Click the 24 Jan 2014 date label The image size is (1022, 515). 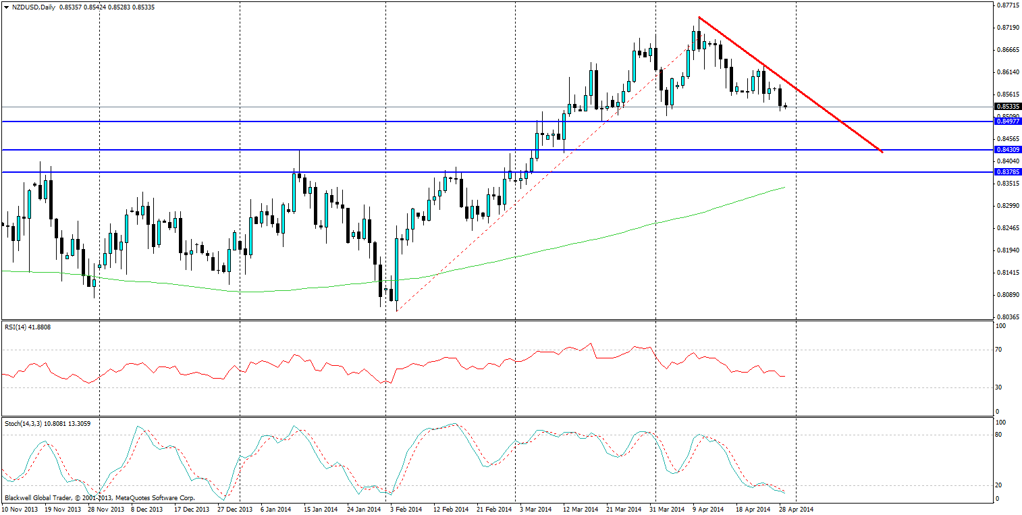(x=365, y=510)
